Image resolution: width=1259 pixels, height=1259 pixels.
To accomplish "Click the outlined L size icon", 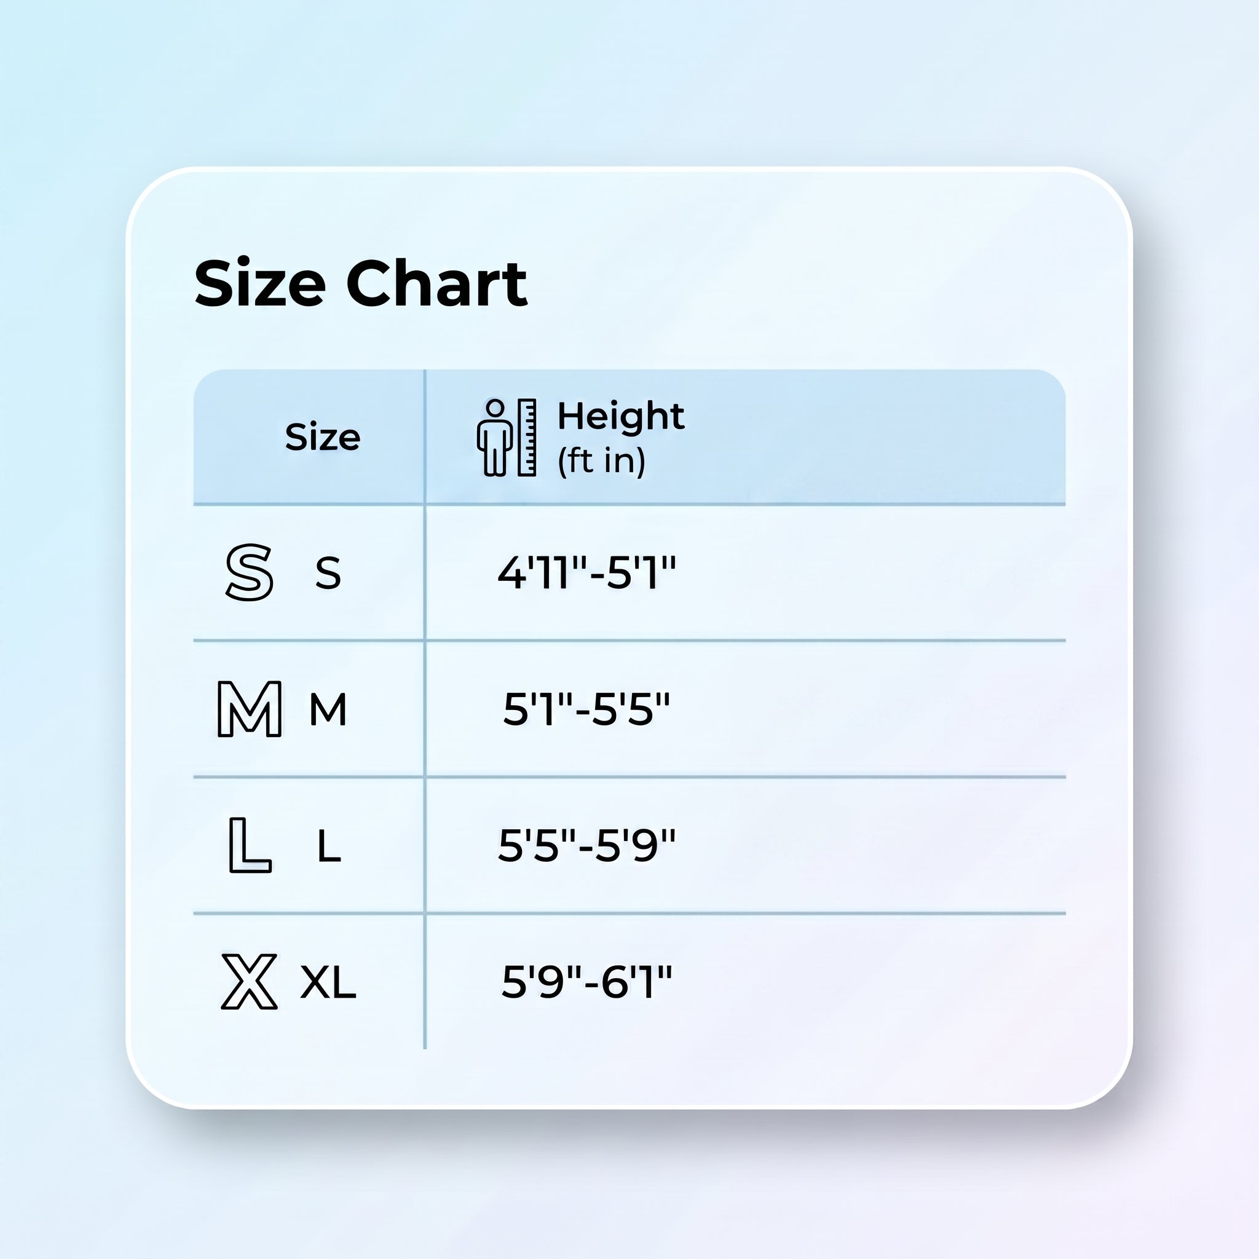I will (250, 845).
